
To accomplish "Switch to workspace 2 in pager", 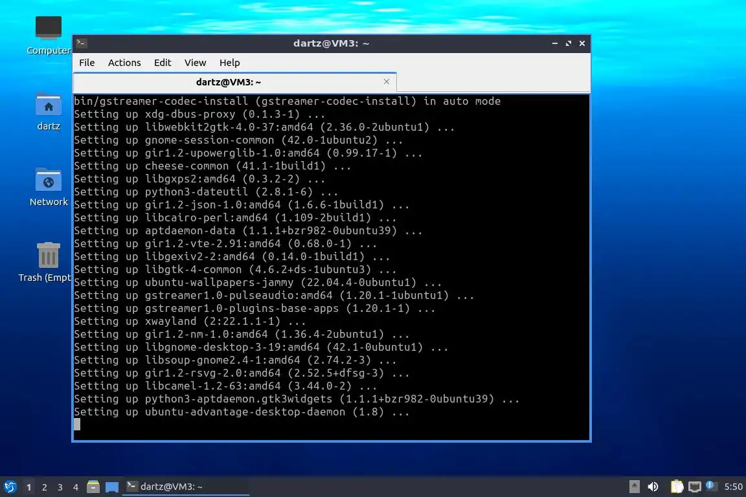I will [x=44, y=487].
